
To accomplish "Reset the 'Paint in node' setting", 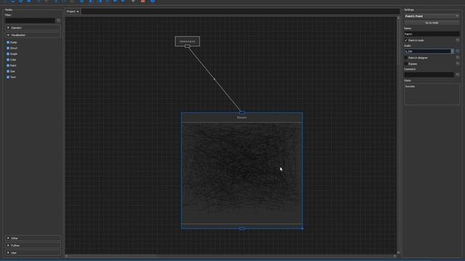I will pos(458,41).
